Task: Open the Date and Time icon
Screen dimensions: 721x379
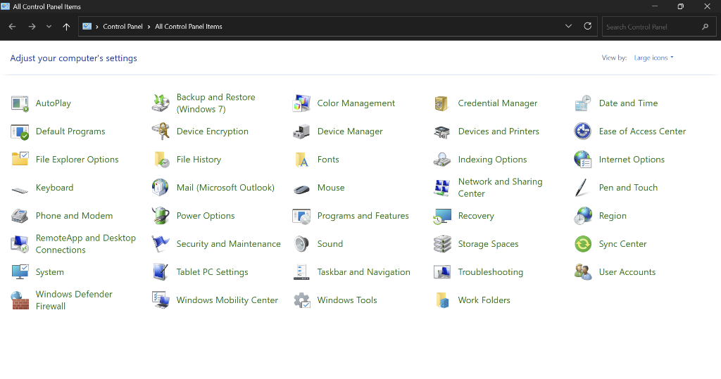Action: tap(582, 103)
